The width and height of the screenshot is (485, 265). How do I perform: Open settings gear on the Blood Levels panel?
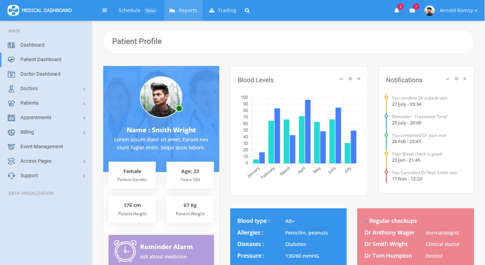pos(350,79)
